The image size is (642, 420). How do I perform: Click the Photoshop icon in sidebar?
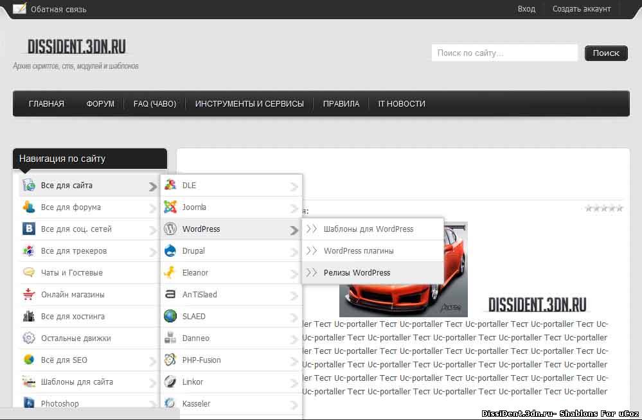29,403
